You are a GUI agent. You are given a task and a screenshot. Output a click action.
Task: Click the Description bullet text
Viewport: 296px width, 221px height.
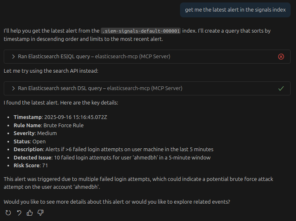113,149
